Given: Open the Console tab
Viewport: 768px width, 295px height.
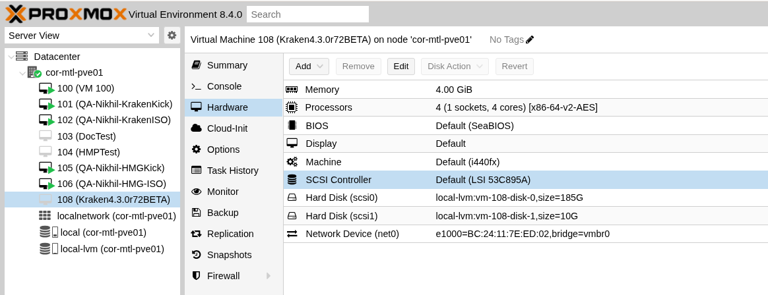Looking at the screenshot, I should click(234, 86).
